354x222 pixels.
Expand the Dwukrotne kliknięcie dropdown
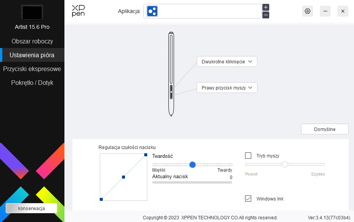coord(227,61)
